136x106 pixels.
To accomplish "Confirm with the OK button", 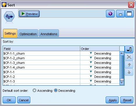I will (x=9, y=100).
